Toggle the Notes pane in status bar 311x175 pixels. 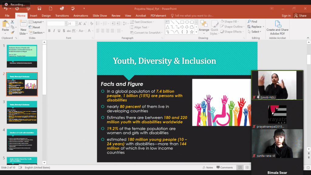(x=208, y=167)
